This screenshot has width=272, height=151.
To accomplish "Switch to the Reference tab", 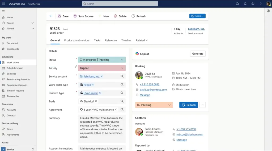I will coord(111,40).
